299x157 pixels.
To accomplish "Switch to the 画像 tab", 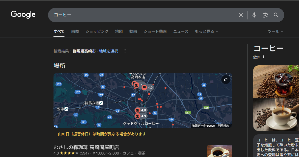I will 75,31.
